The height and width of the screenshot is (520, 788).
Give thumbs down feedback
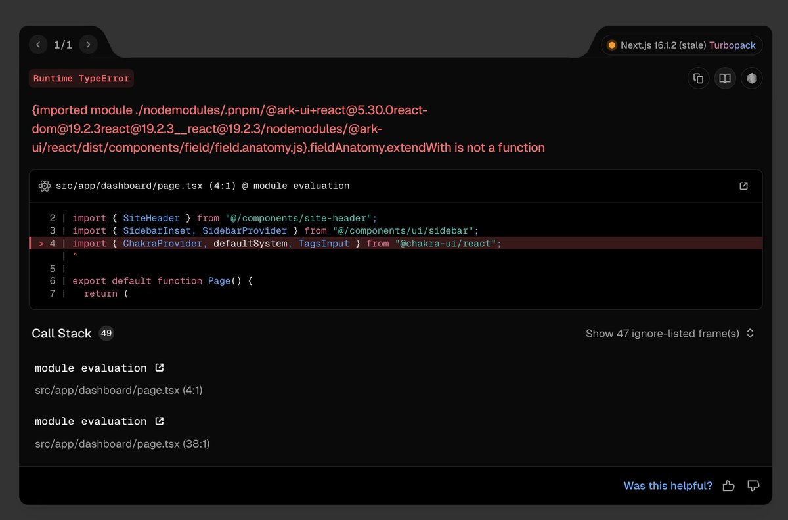753,486
